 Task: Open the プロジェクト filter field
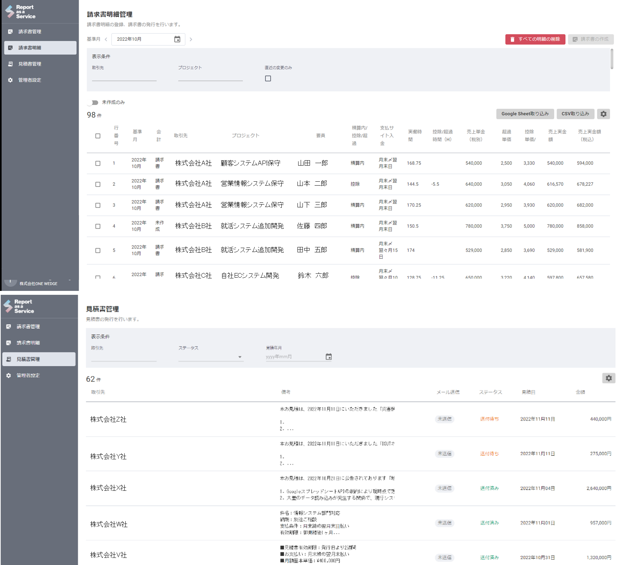click(210, 76)
